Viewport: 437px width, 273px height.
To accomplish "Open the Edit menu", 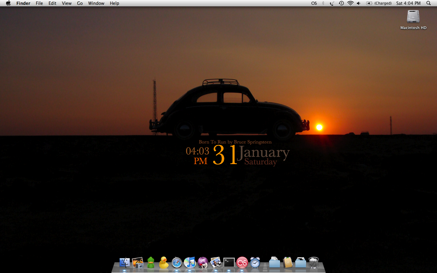I will click(53, 3).
